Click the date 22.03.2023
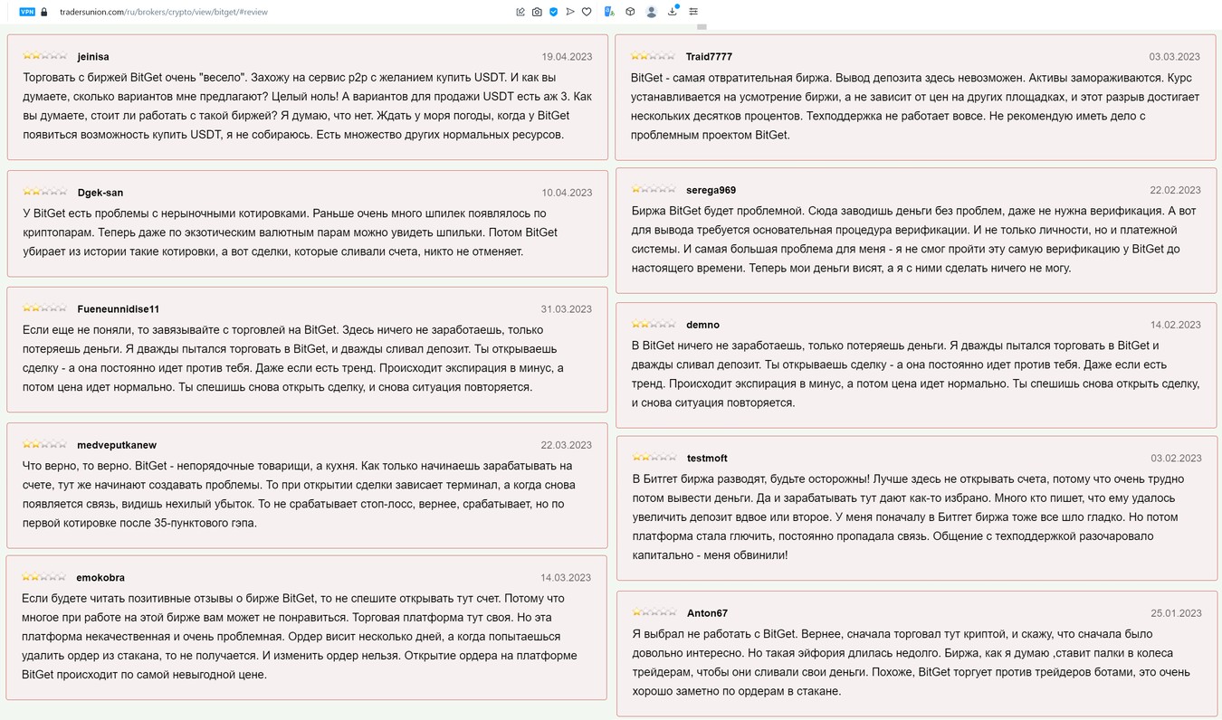The width and height of the screenshot is (1222, 720). click(567, 445)
